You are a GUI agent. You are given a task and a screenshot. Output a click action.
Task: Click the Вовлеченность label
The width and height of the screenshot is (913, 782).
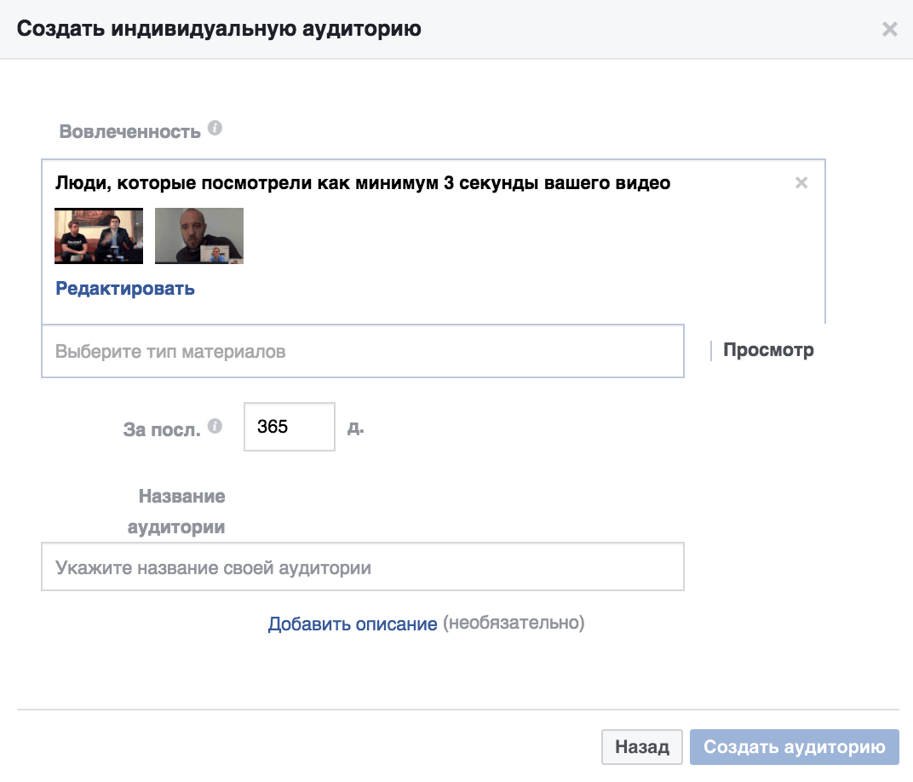pos(129,131)
